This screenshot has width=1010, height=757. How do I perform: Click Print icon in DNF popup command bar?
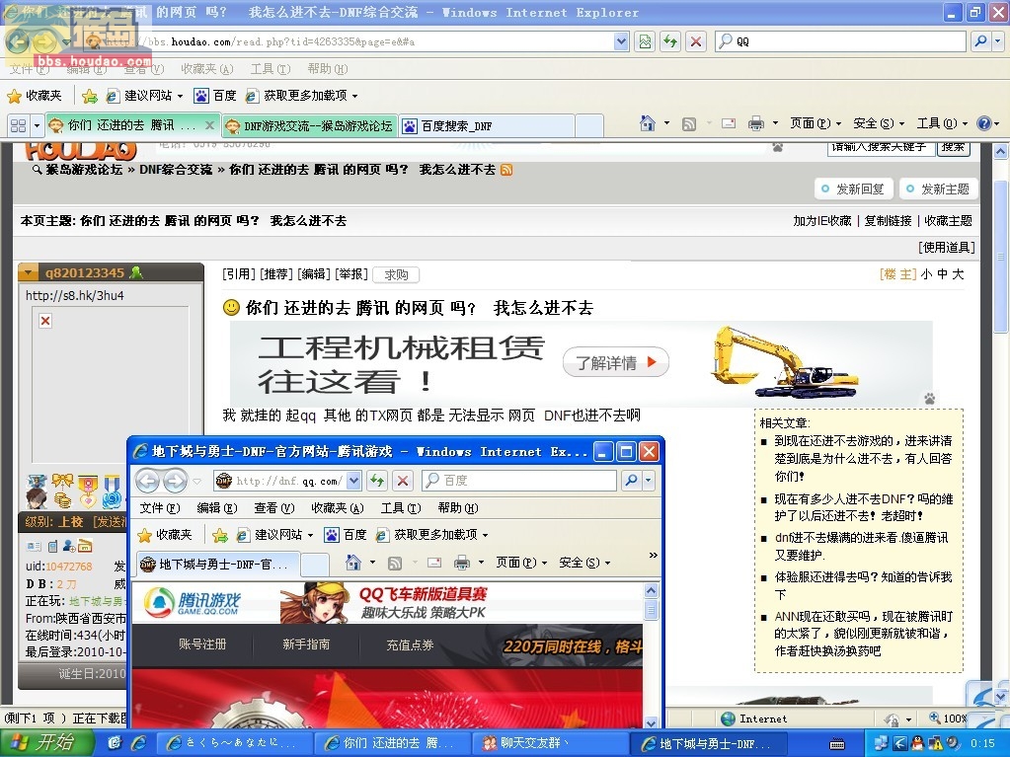462,564
